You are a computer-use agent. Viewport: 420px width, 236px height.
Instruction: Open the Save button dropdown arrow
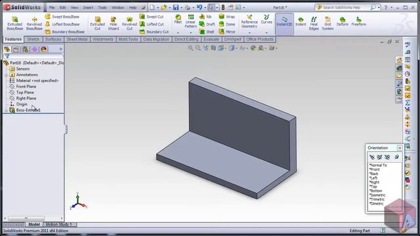[x=181, y=8]
